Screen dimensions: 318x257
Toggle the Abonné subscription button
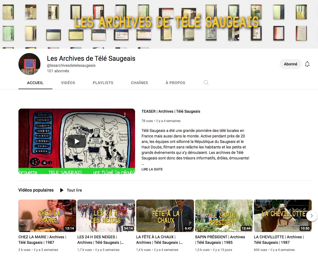click(x=290, y=64)
